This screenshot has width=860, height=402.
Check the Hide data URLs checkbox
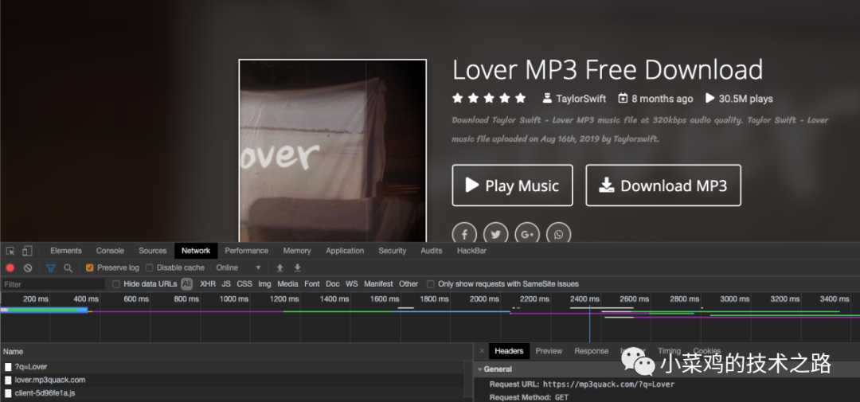click(115, 284)
